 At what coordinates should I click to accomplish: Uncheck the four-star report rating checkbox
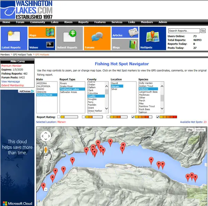point(133,117)
